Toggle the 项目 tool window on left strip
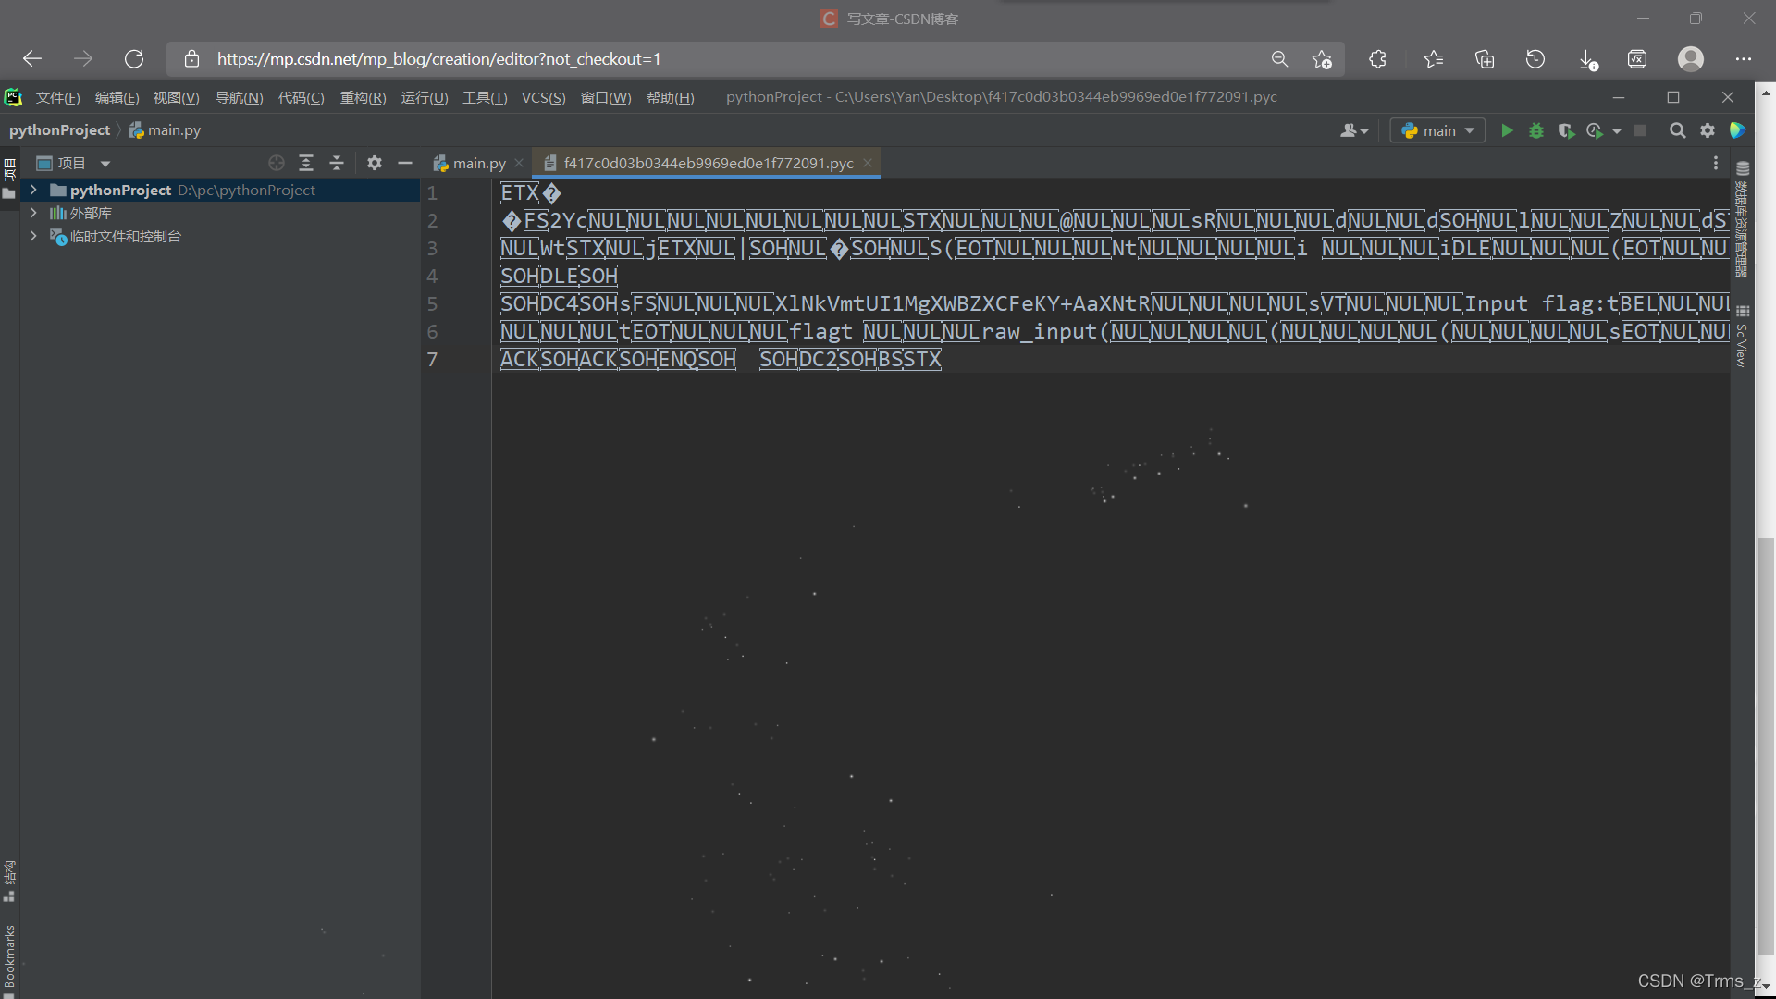The image size is (1776, 999). click(x=9, y=178)
